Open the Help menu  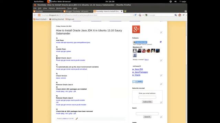pyautogui.click(x=75, y=8)
